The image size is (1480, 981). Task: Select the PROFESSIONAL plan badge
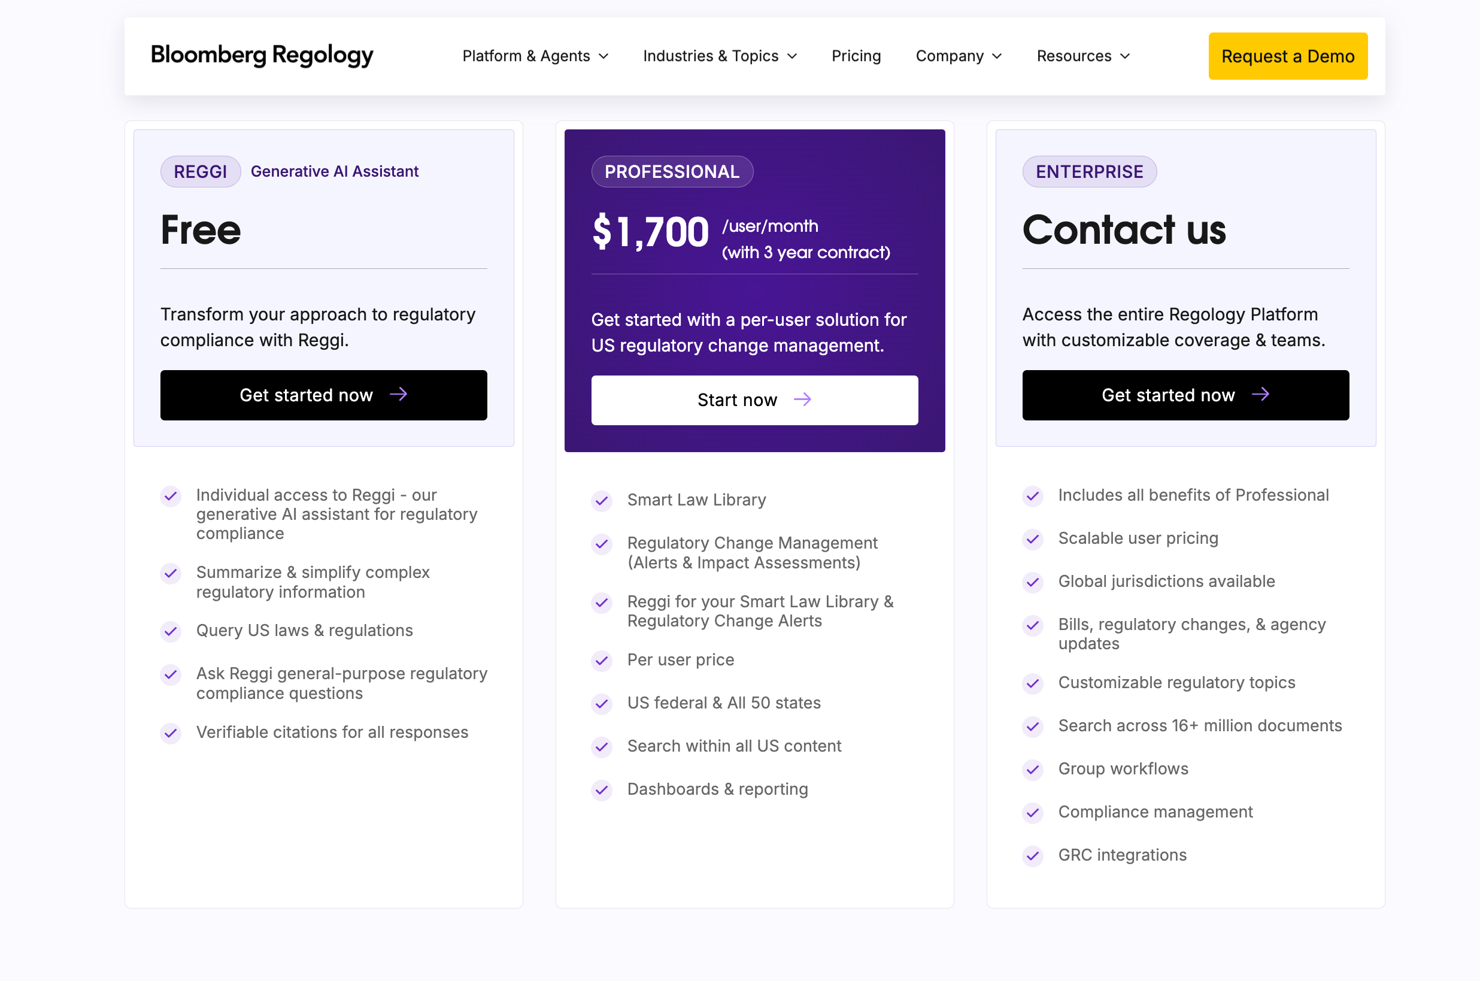[x=672, y=171]
